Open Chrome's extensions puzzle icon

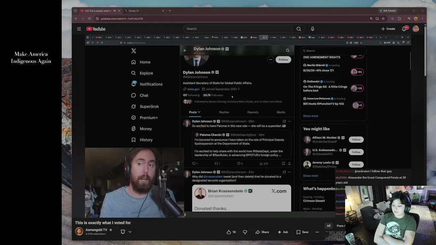coord(399,19)
